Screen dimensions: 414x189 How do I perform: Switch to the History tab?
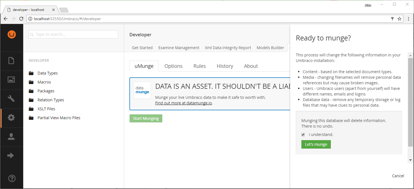click(x=225, y=66)
